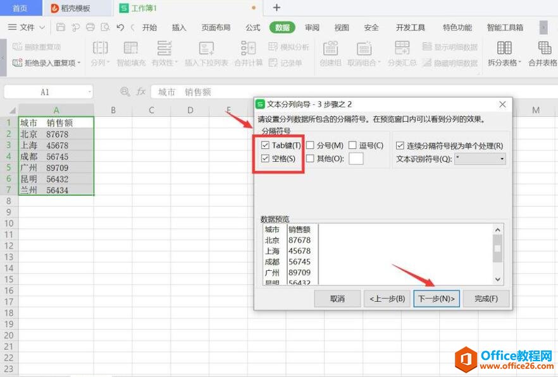This screenshot has width=558, height=377.
Task: Click scroll-up arrow in 数据预览 pane
Action: point(497,230)
